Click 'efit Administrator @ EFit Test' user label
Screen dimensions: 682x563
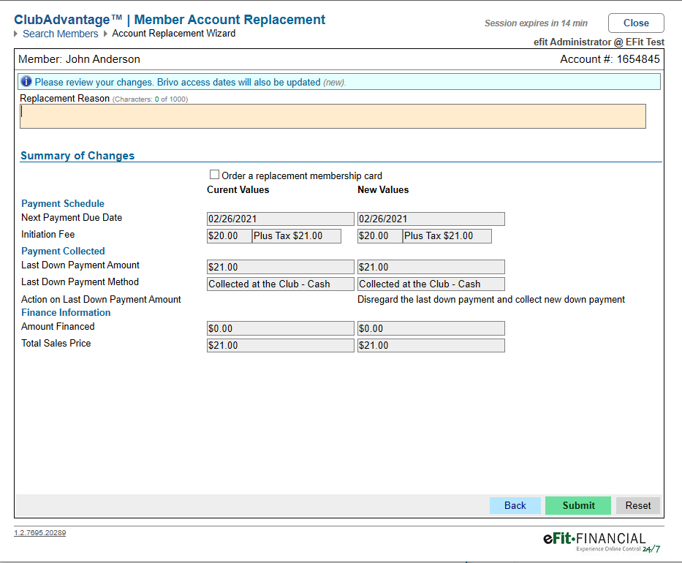pyautogui.click(x=599, y=42)
